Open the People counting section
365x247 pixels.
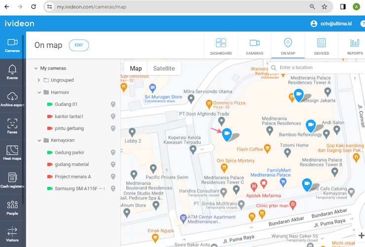click(x=12, y=207)
